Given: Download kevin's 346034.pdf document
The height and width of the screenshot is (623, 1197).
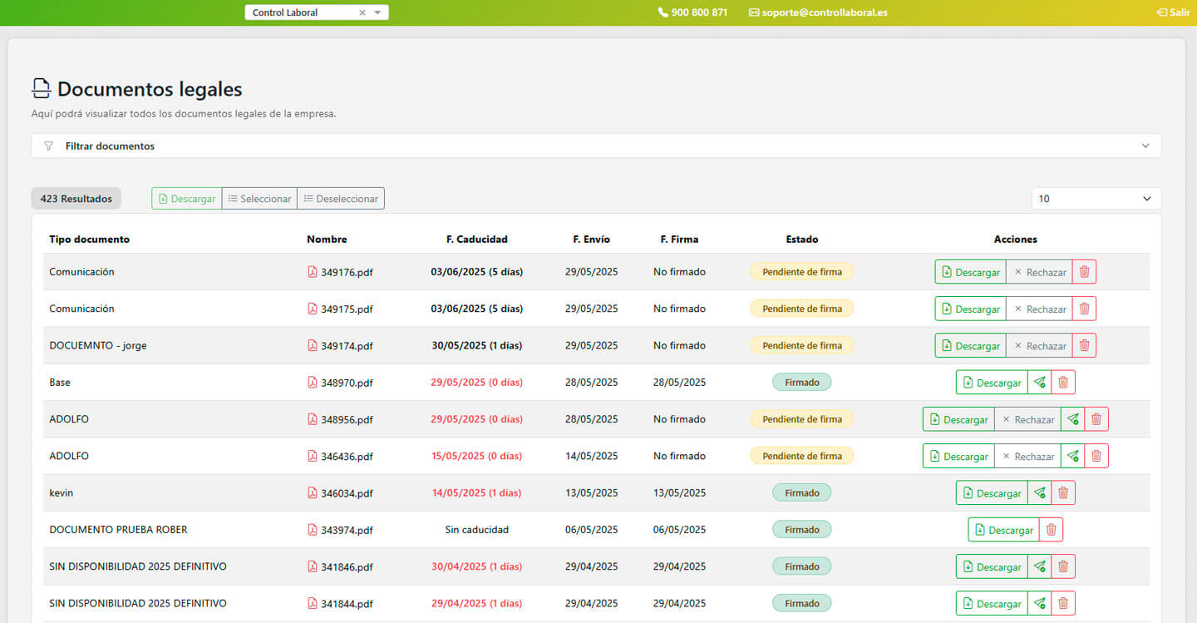Looking at the screenshot, I should (x=992, y=493).
